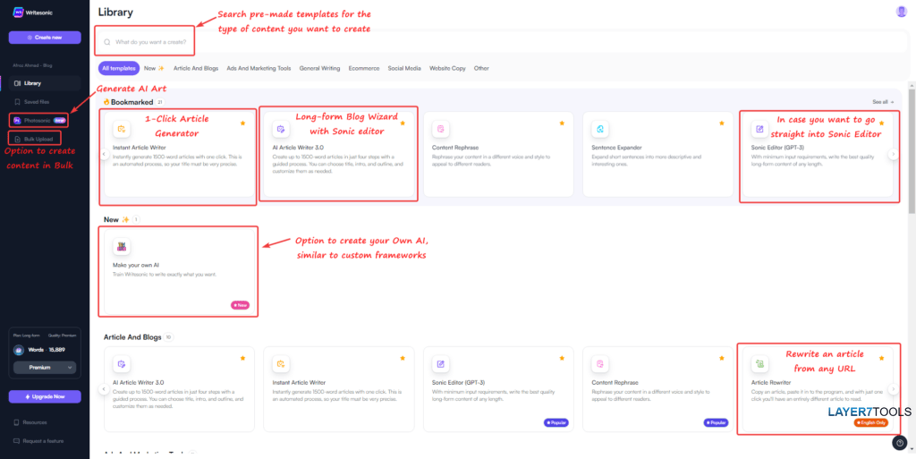Click the Words coin icon
This screenshot has height=459, width=916.
click(19, 351)
